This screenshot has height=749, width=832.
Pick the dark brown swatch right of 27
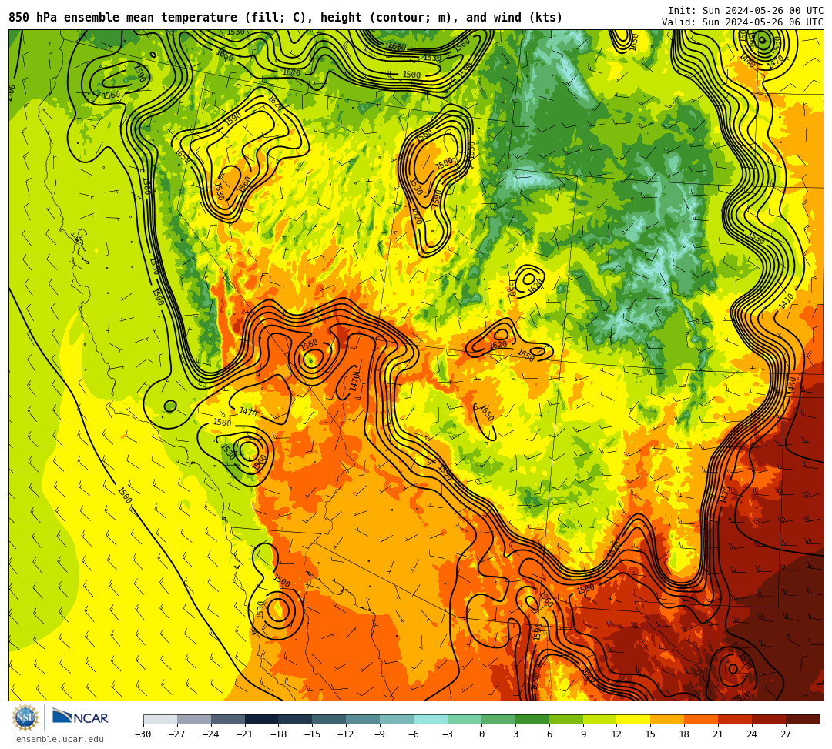(803, 719)
